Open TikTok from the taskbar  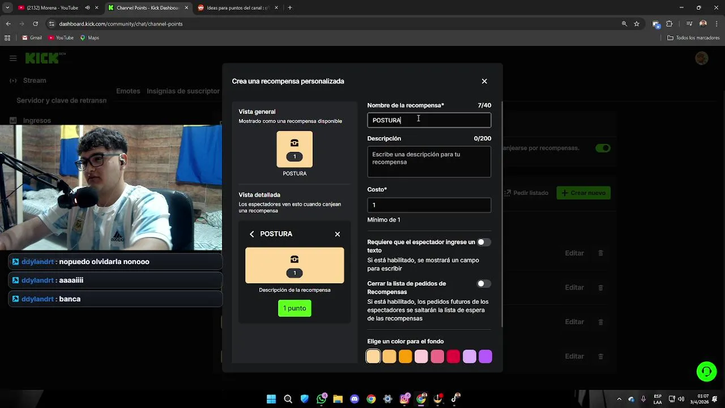(x=455, y=399)
